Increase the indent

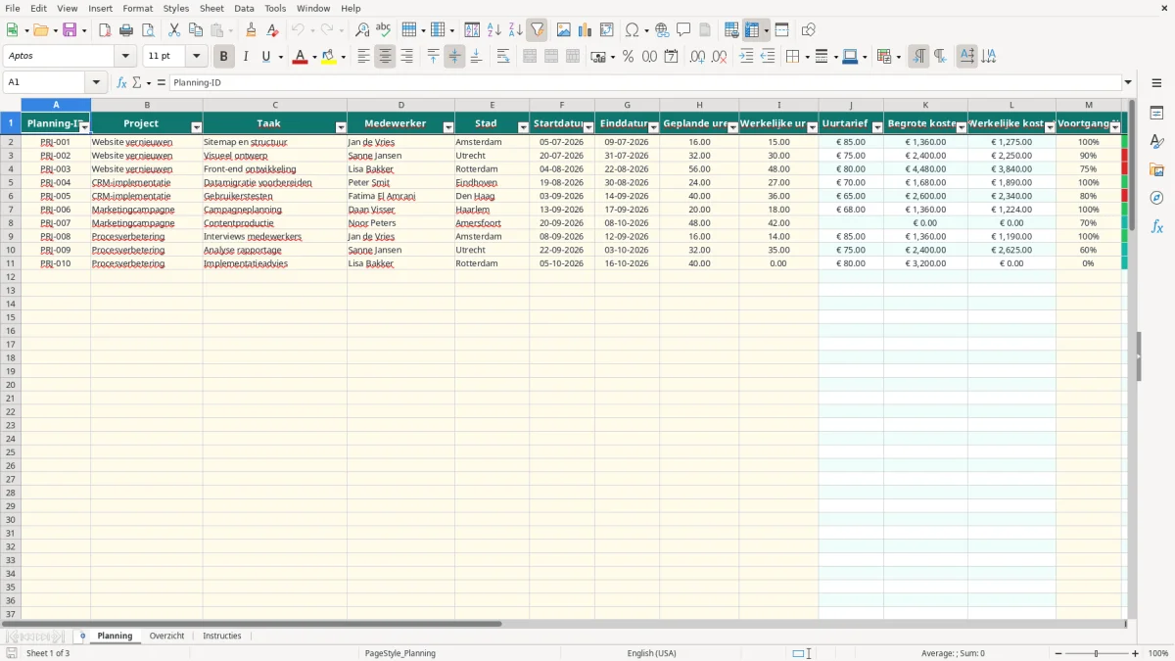(x=746, y=57)
